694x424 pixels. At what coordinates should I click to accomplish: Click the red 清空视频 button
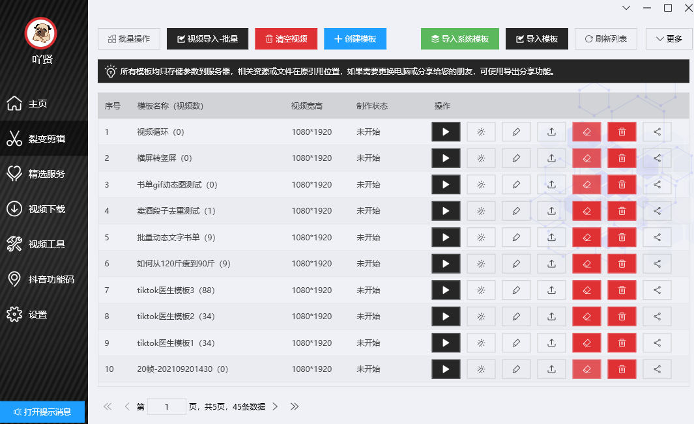pyautogui.click(x=286, y=39)
